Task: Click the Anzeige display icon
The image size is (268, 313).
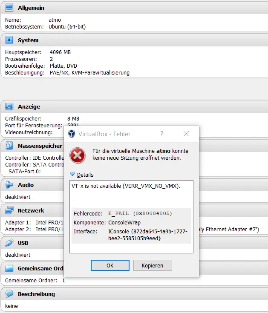Action: point(9,106)
